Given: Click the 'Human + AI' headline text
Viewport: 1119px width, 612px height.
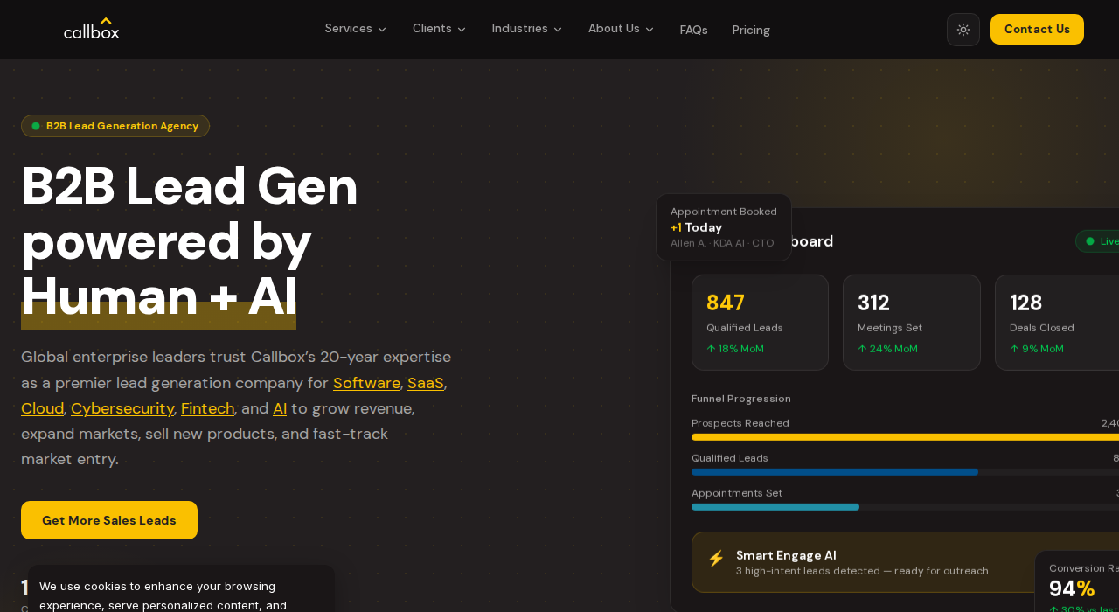Looking at the screenshot, I should tap(159, 296).
